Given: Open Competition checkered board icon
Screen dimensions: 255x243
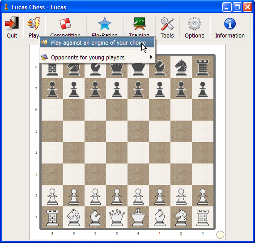Looking at the screenshot, I should [65, 24].
